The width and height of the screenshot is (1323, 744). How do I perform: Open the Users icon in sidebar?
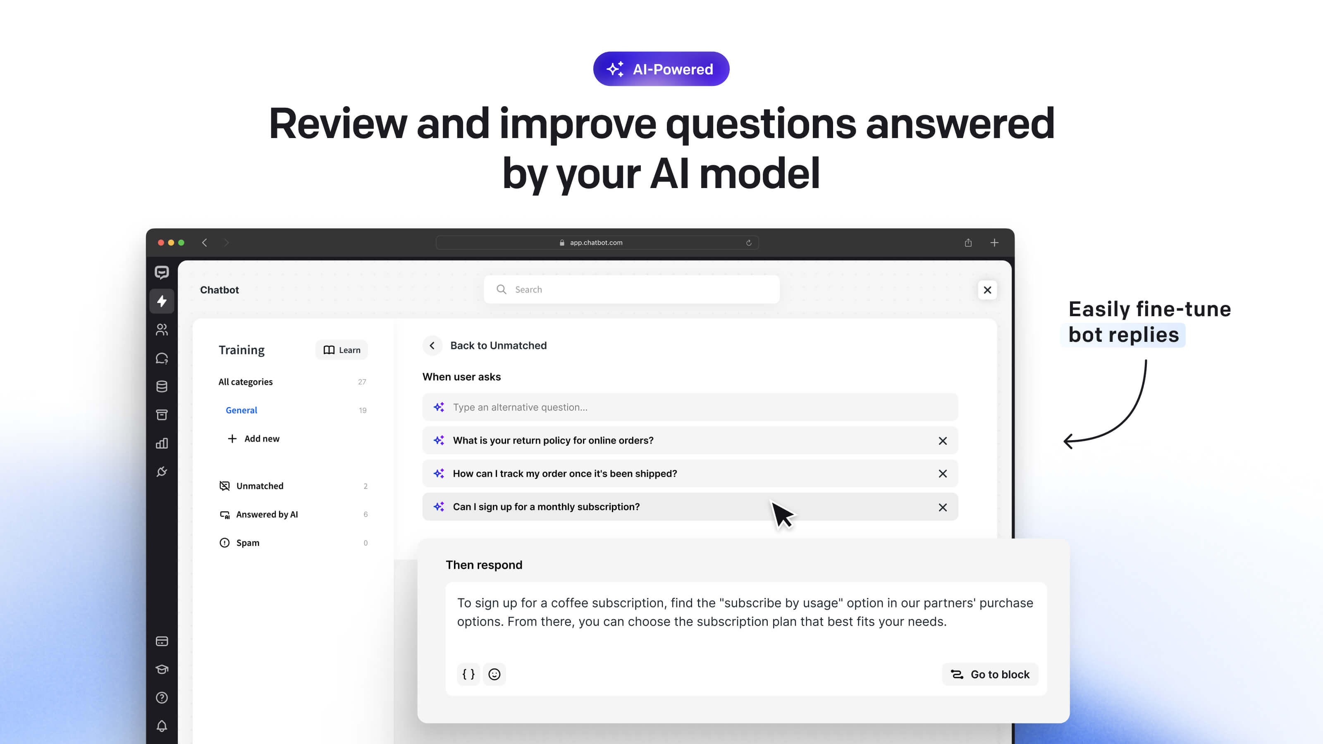(x=162, y=330)
